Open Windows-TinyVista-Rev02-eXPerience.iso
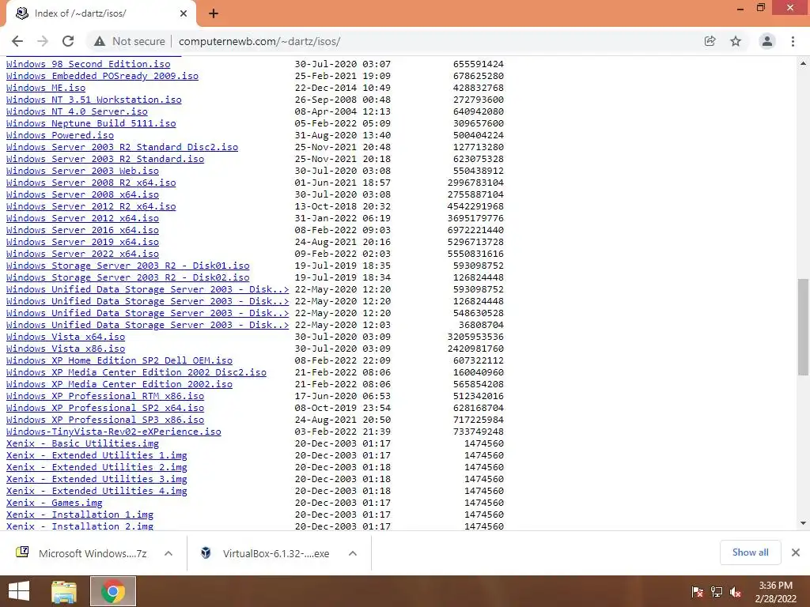Viewport: 810px width, 607px height. point(114,432)
